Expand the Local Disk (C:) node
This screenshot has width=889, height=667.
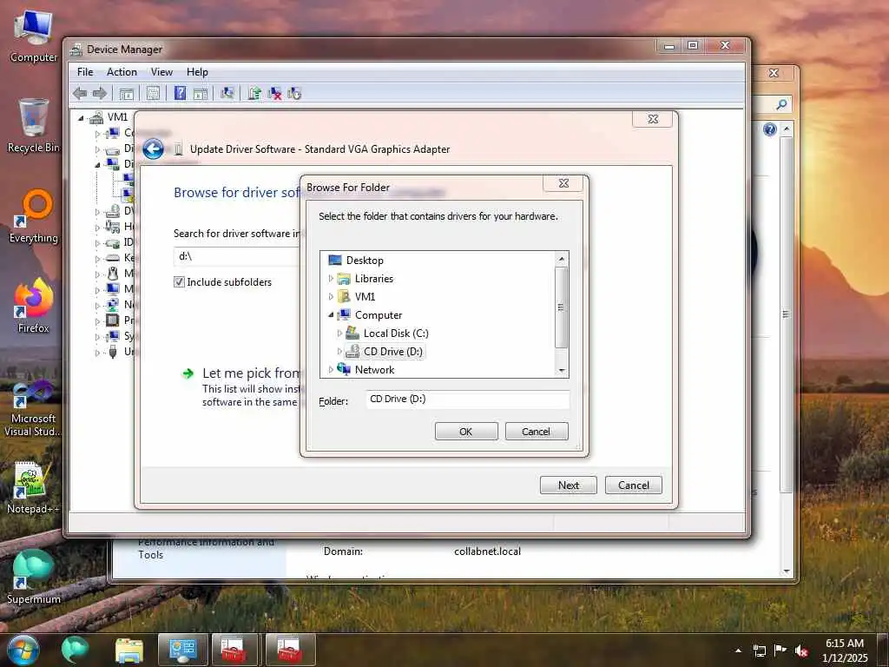click(x=339, y=333)
